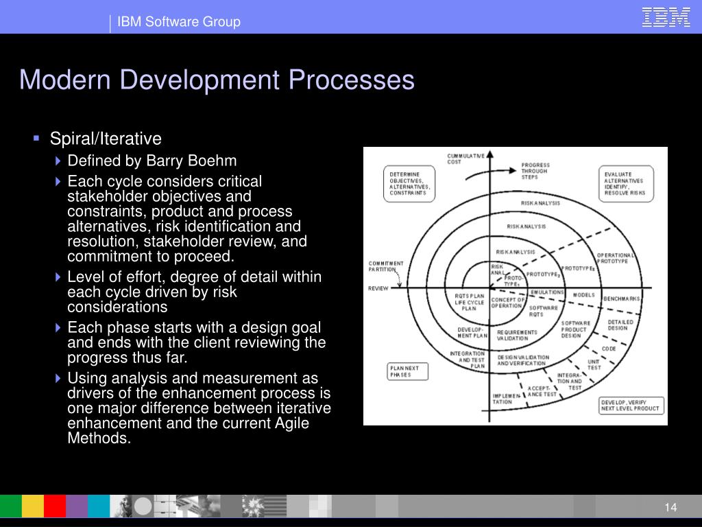Screen dimensions: 702x527
Task: Click the 'Develop, Verify Next Level Product' box
Action: pyautogui.click(x=631, y=406)
